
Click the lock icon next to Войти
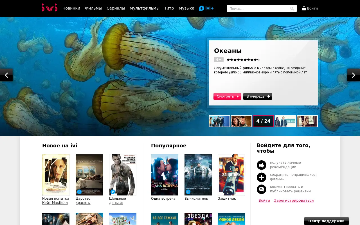(304, 8)
